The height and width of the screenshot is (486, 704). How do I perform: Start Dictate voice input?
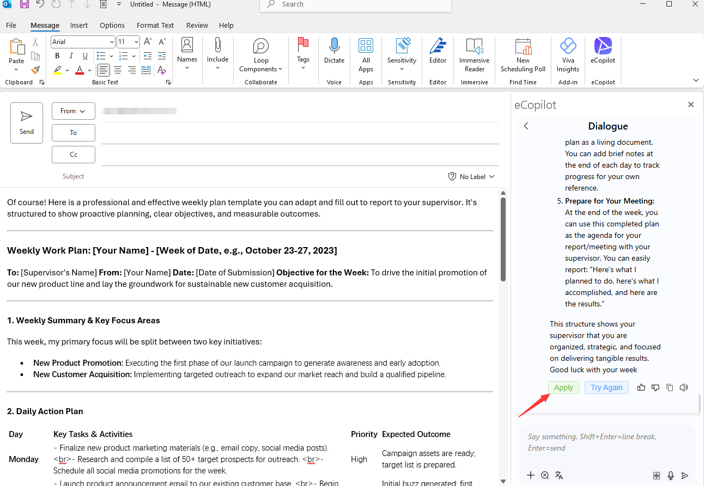334,51
